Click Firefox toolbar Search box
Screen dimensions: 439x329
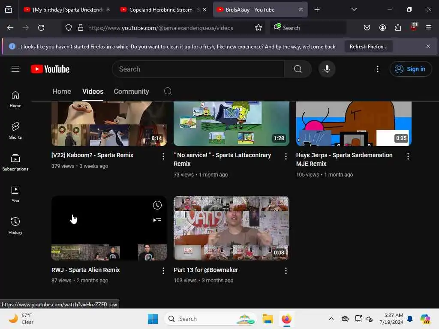click(x=308, y=28)
